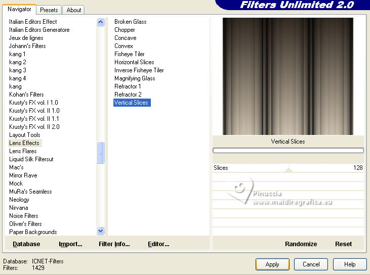
Task: Open the Database menu
Action: click(x=26, y=244)
